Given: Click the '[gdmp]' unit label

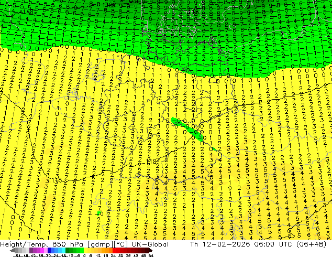Looking at the screenshot, I should [x=101, y=244].
